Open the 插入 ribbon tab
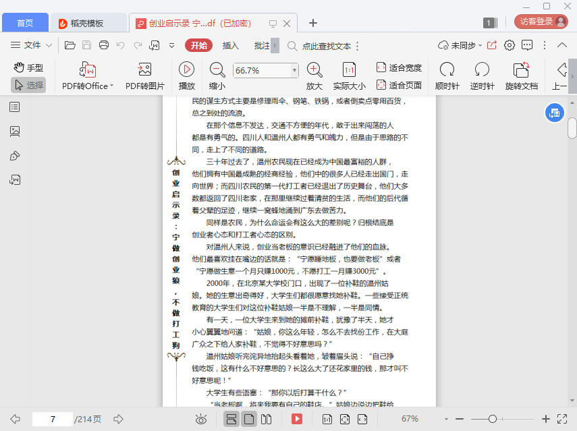Viewport: 577px width, 431px height. pos(231,46)
